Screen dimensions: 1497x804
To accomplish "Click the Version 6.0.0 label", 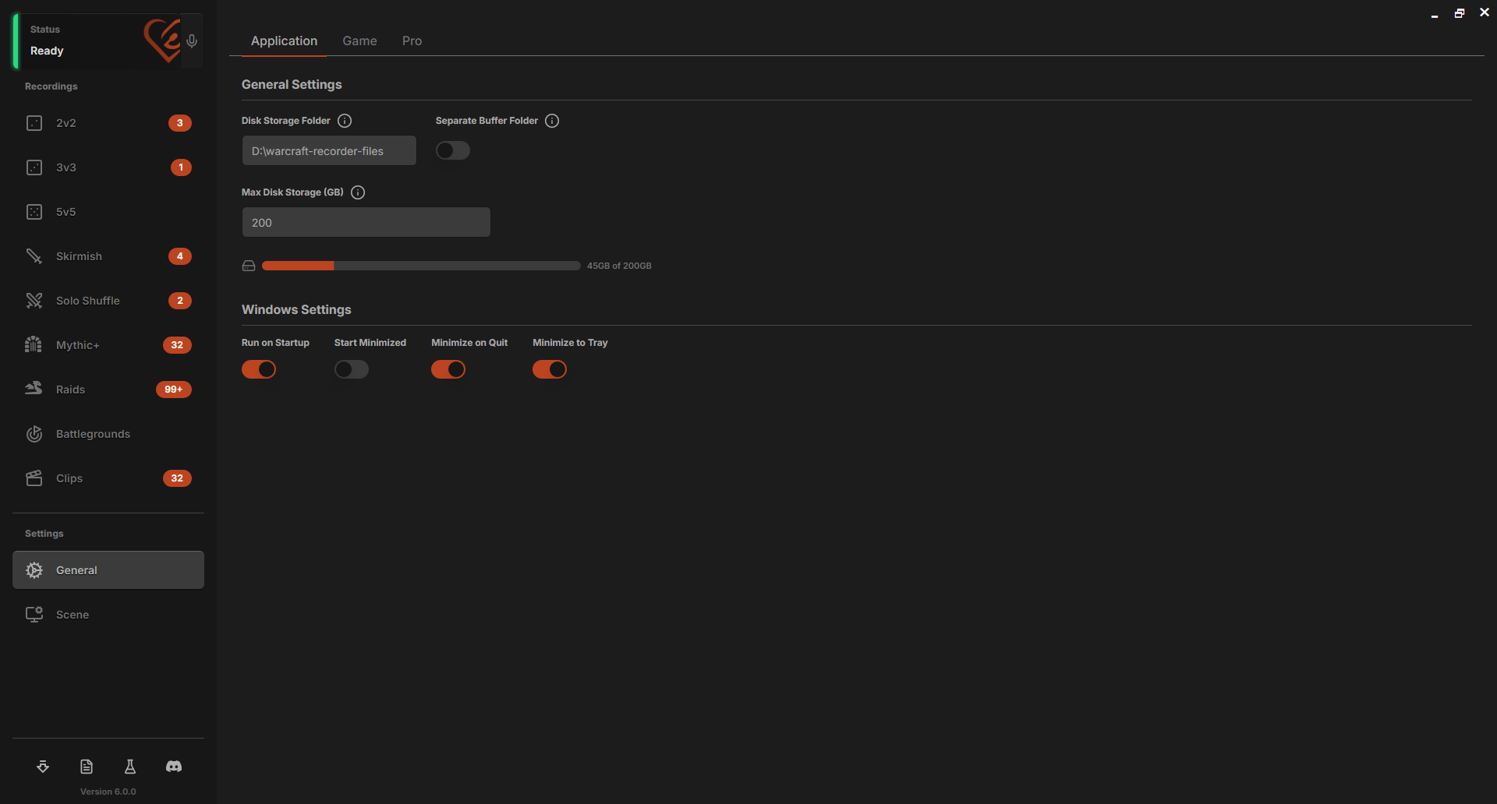I will coord(108,792).
